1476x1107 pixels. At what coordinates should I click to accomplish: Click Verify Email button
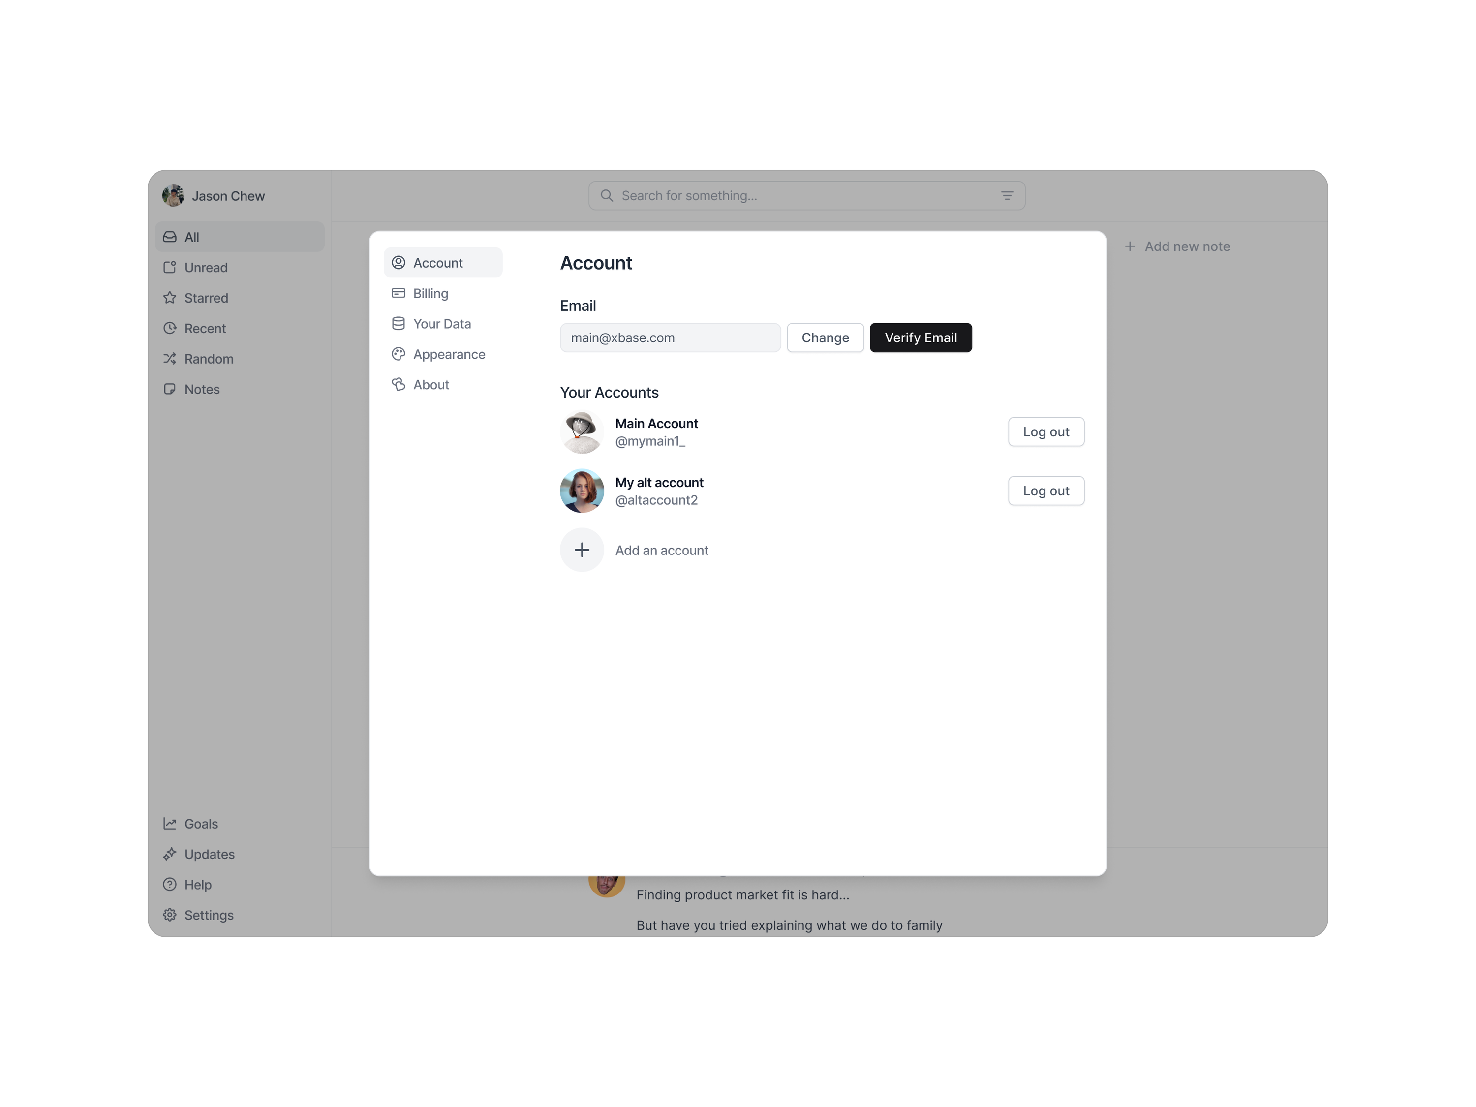(920, 336)
